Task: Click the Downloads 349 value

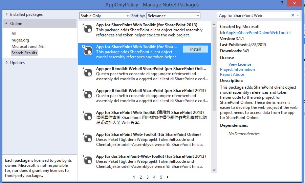Action: pyautogui.click(x=246, y=51)
